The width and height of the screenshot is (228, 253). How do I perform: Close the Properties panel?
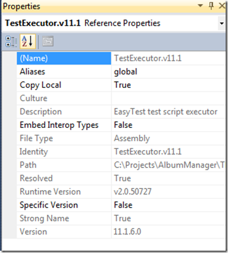coord(222,6)
